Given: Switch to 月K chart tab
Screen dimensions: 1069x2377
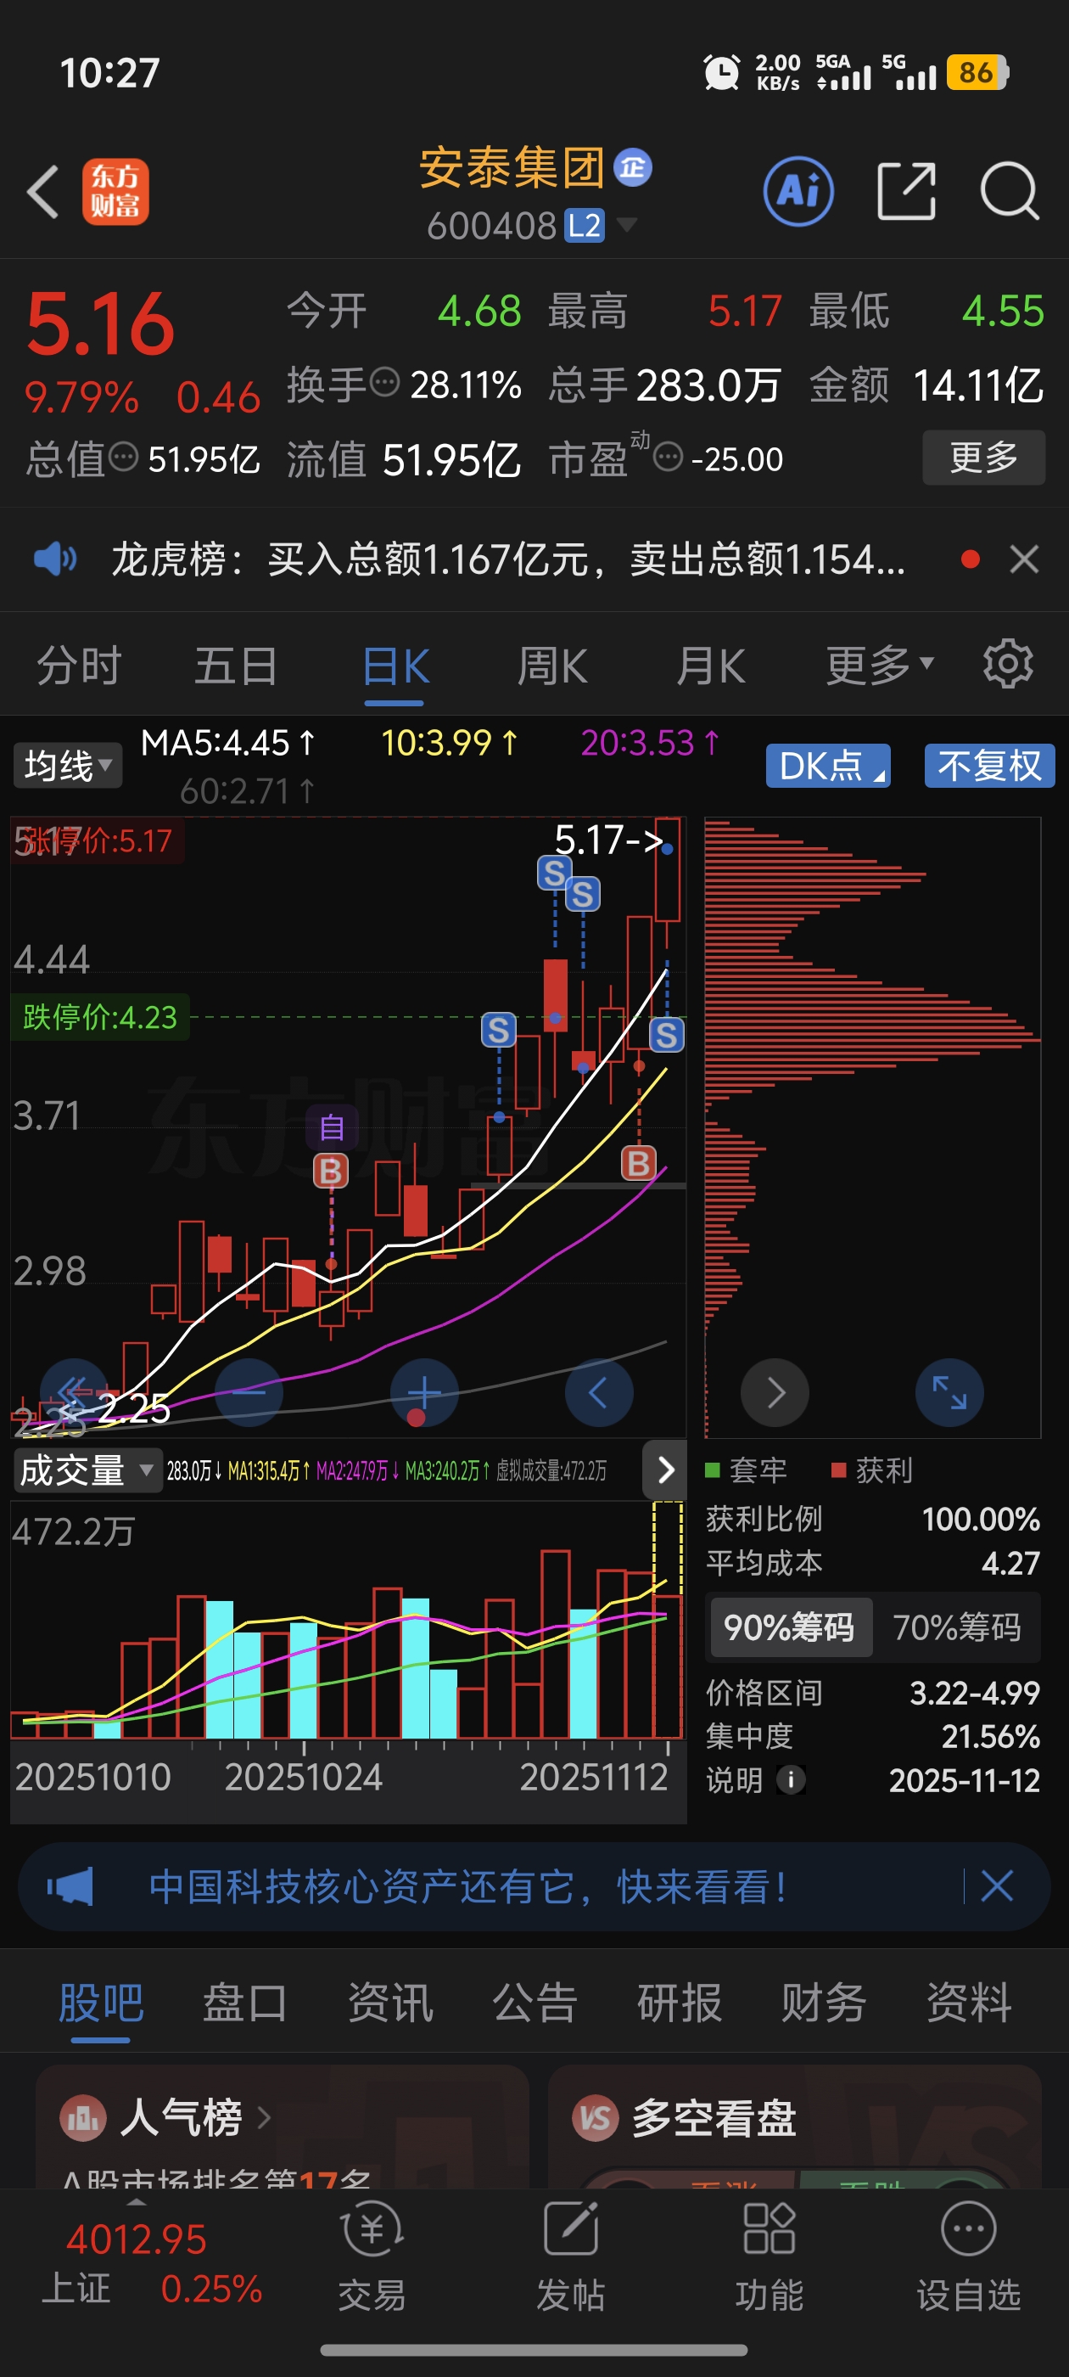Looking at the screenshot, I should (710, 665).
